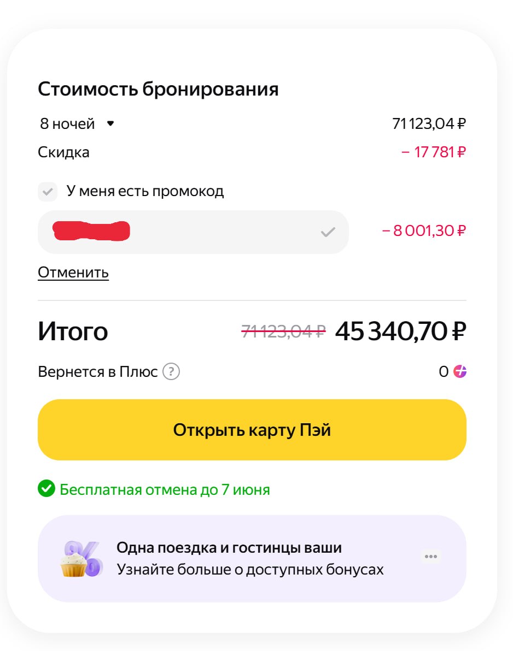Image resolution: width=513 pixels, height=651 pixels.
Task: Click the Yandex Plus points icon
Action: tap(460, 372)
